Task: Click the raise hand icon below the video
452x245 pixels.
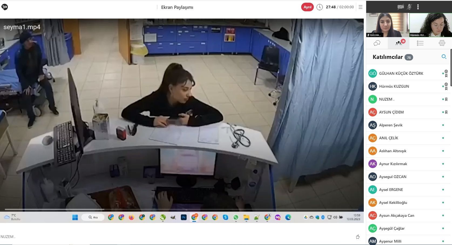Action: tap(358, 237)
